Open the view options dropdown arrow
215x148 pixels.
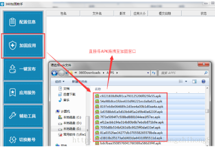click(x=186, y=82)
